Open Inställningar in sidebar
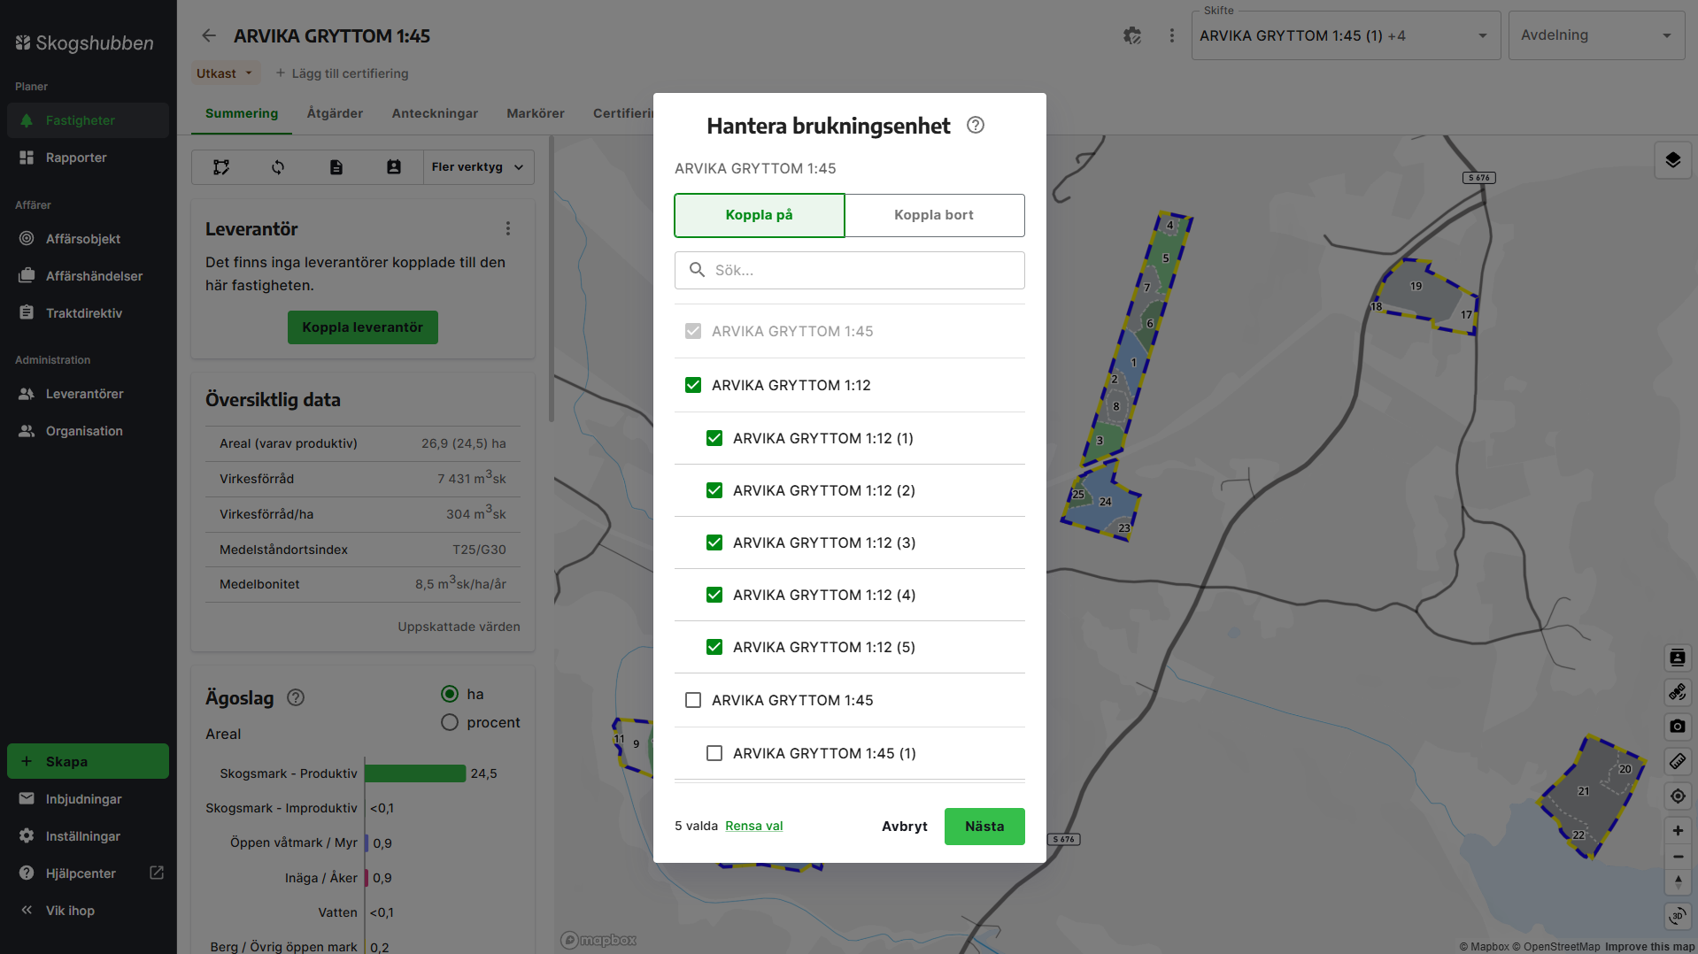 coord(88,836)
